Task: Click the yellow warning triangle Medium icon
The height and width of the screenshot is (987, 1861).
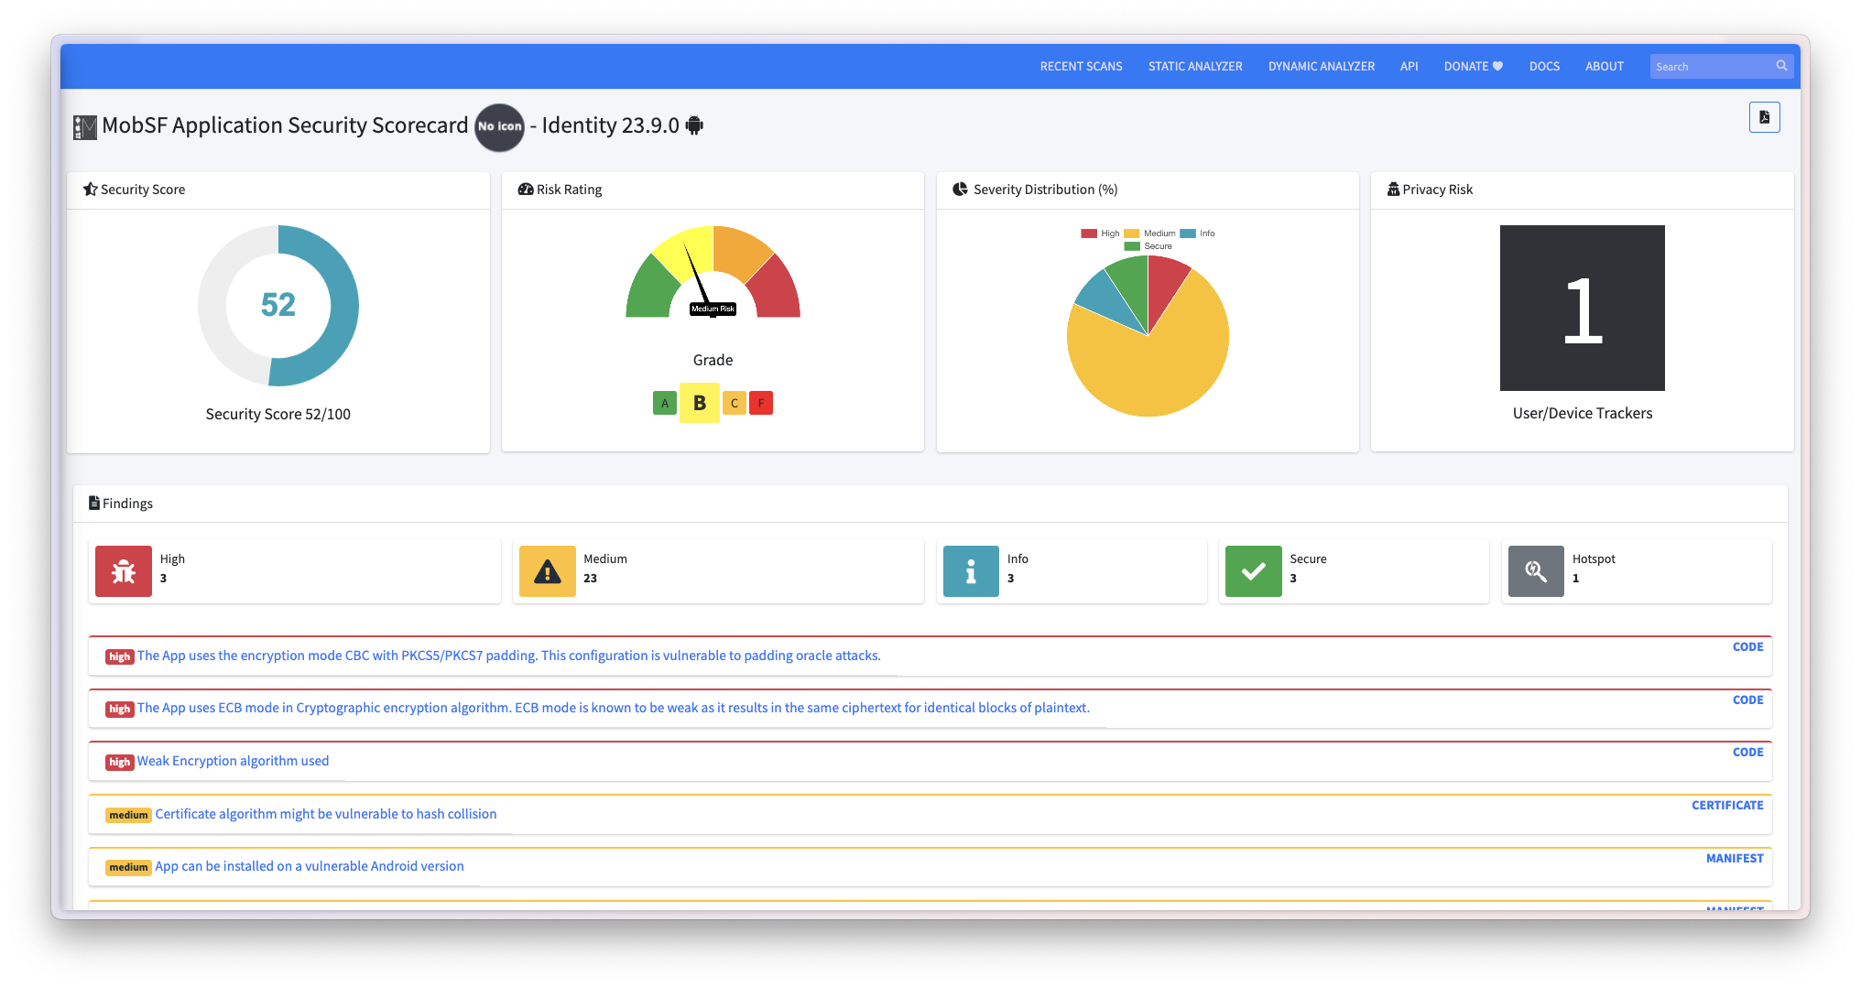Action: (x=548, y=571)
